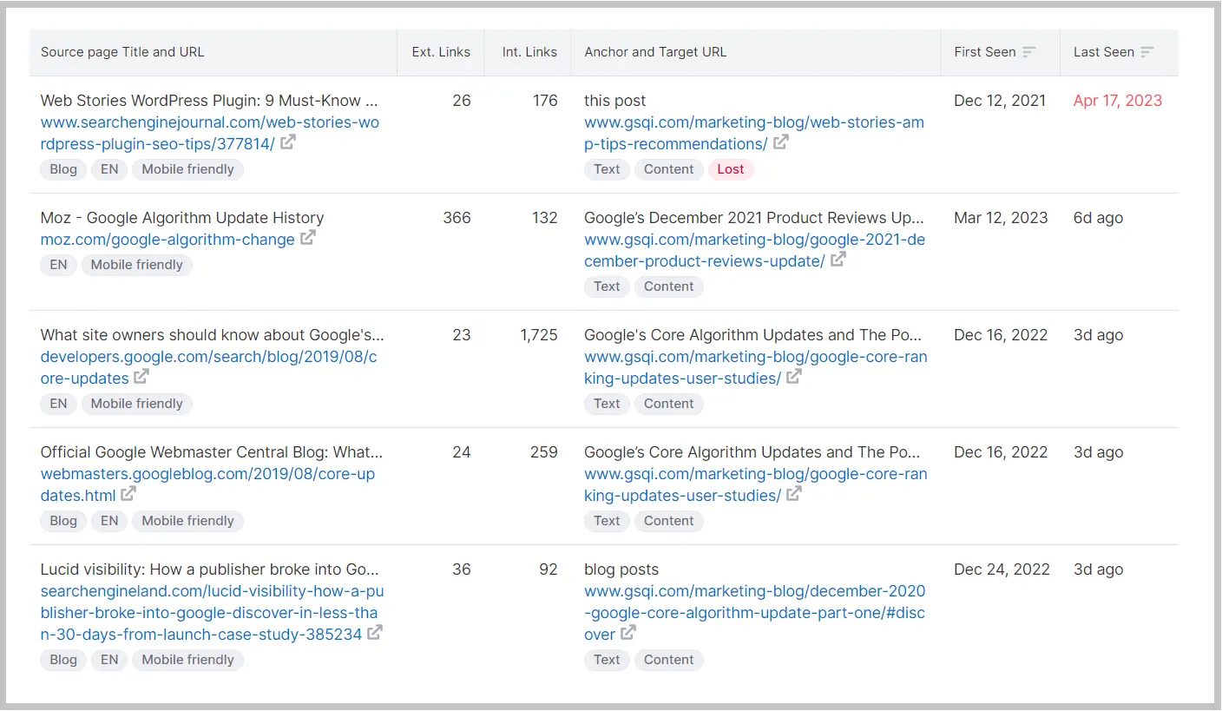The width and height of the screenshot is (1222, 711).
Task: Click Ext. Links value 366
Action: [x=457, y=218]
